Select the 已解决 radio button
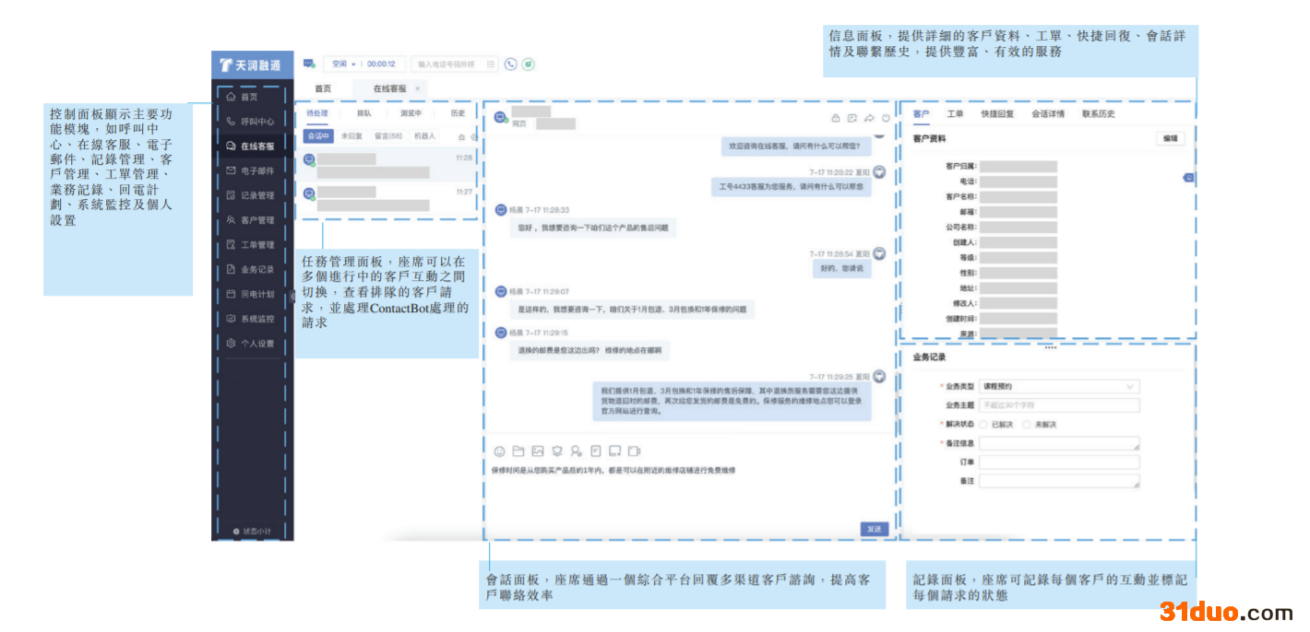The image size is (1310, 632). click(x=983, y=425)
